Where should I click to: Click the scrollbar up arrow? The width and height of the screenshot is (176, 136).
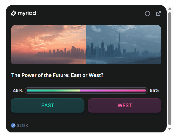(x=170, y=9)
